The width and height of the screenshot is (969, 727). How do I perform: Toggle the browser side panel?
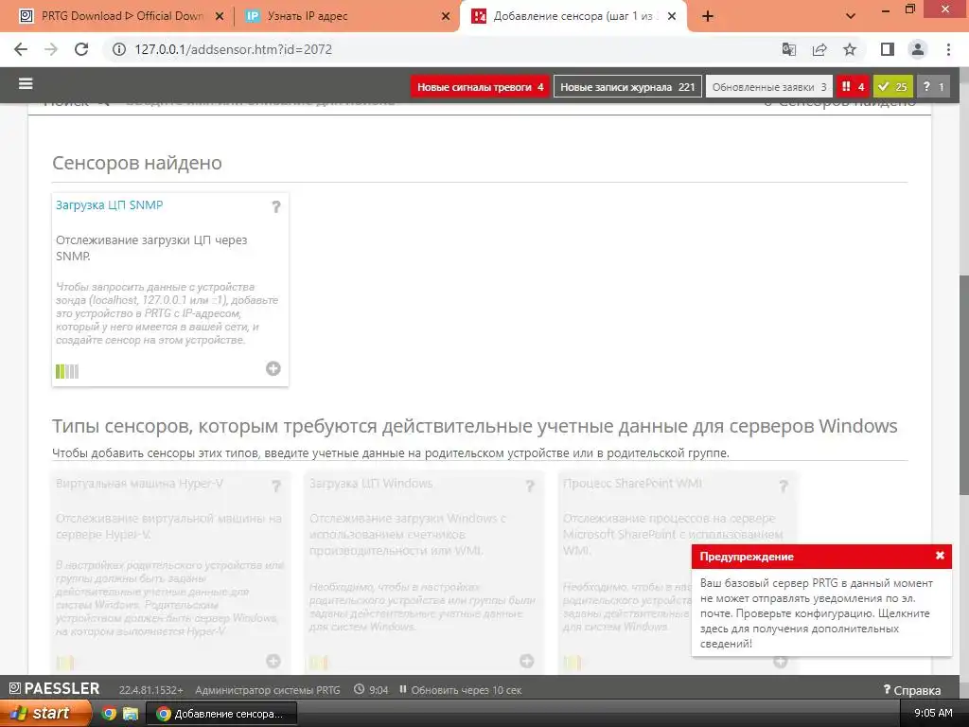point(888,49)
